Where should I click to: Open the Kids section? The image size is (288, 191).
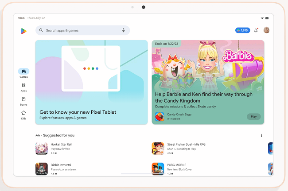23,115
